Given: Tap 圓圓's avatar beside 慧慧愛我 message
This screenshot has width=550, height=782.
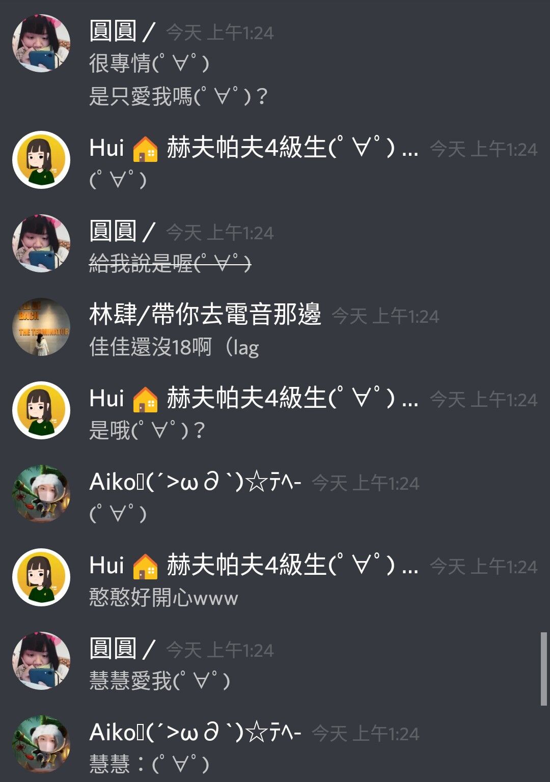Looking at the screenshot, I should pyautogui.click(x=41, y=661).
